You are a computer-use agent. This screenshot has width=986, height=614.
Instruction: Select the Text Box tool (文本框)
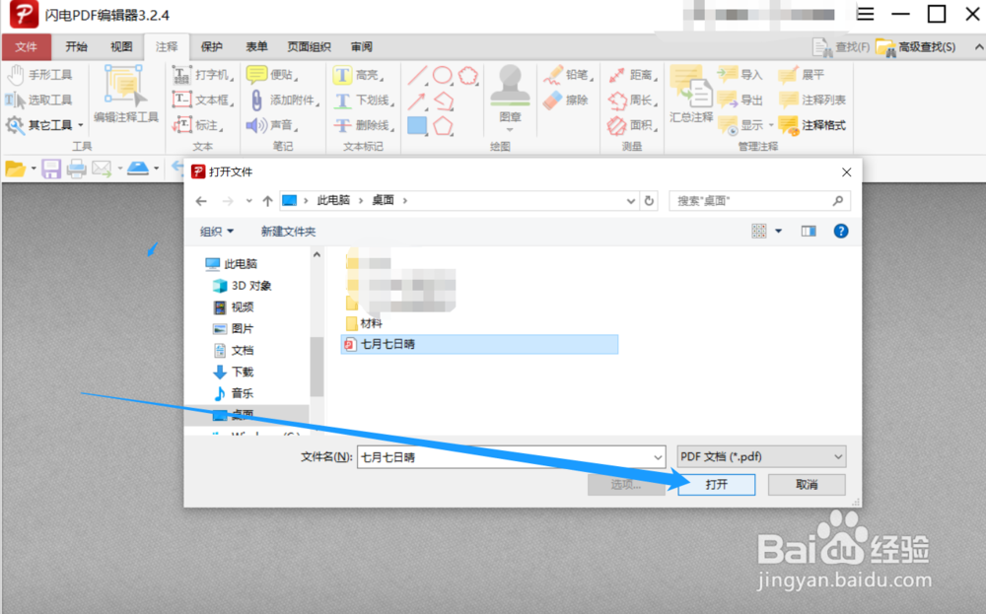[202, 100]
